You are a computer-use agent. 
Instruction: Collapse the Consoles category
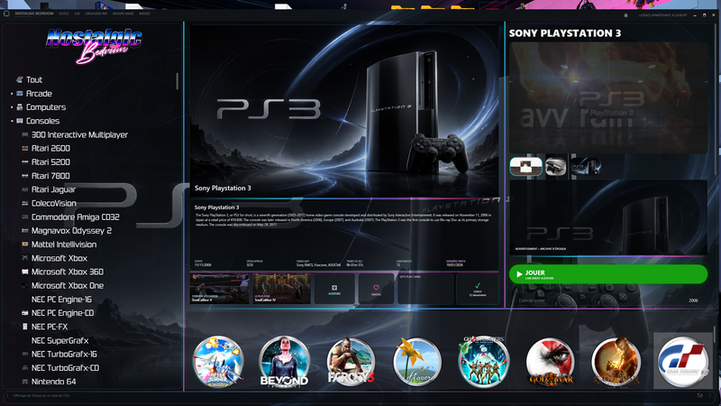(x=12, y=121)
